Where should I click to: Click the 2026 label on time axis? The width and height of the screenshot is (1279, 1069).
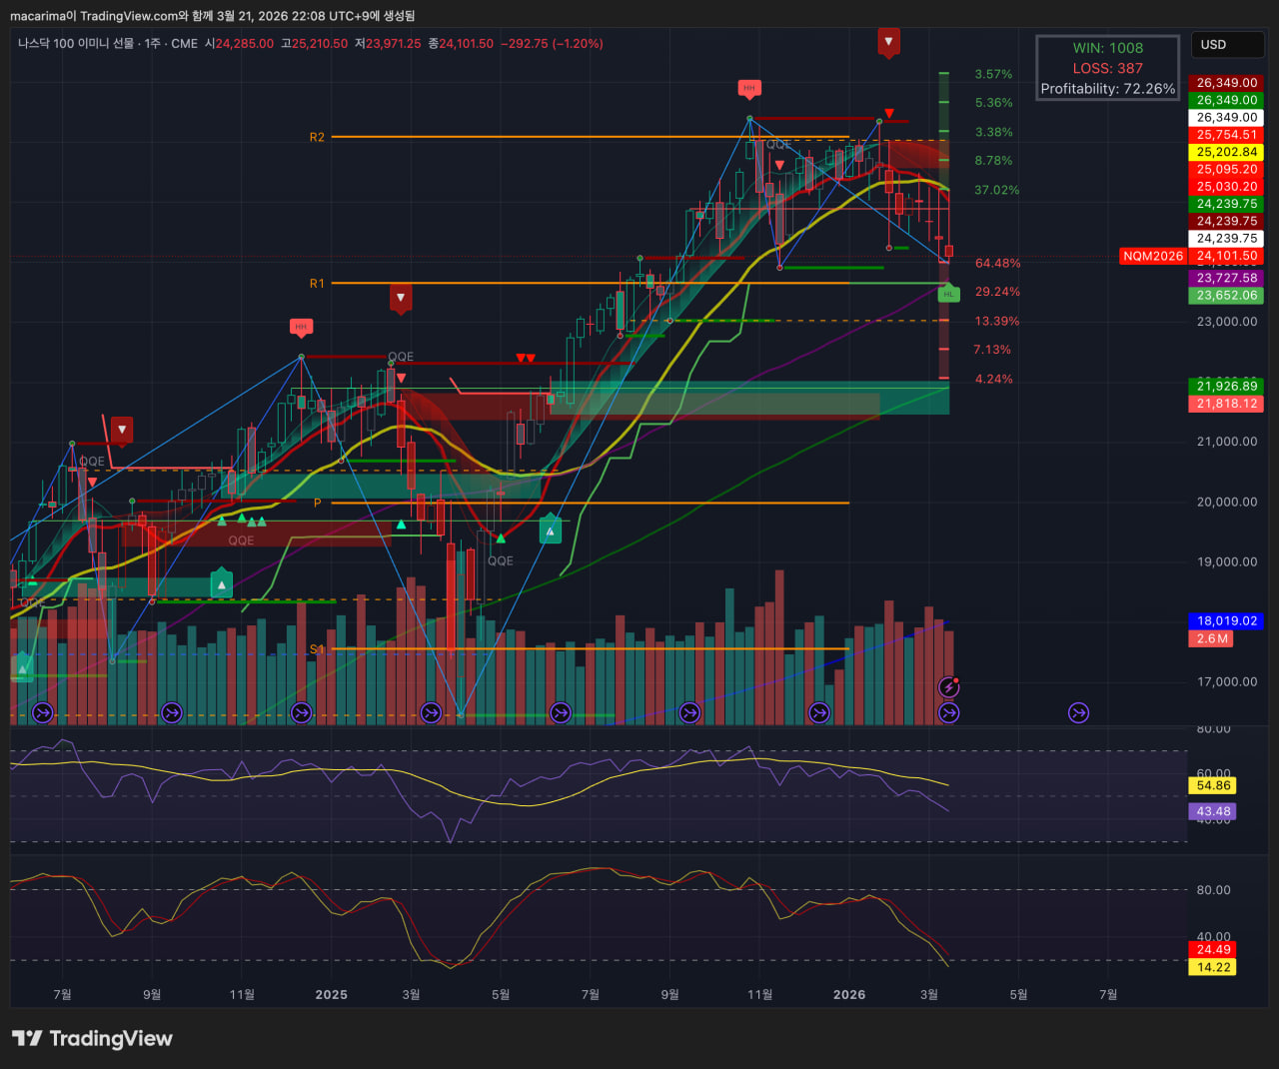(x=849, y=995)
